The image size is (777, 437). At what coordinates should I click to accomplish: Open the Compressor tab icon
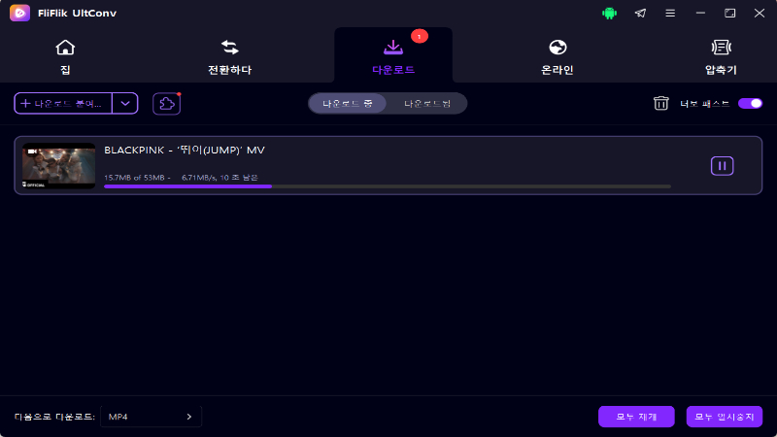tap(721, 48)
